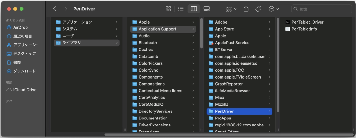Open iCloud Drive in the sidebar

[25, 90]
